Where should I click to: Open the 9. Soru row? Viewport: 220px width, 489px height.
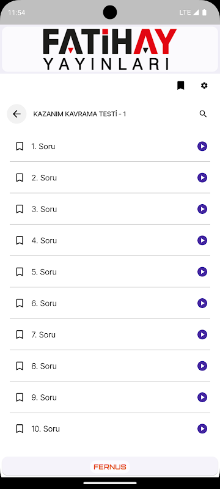[110, 397]
